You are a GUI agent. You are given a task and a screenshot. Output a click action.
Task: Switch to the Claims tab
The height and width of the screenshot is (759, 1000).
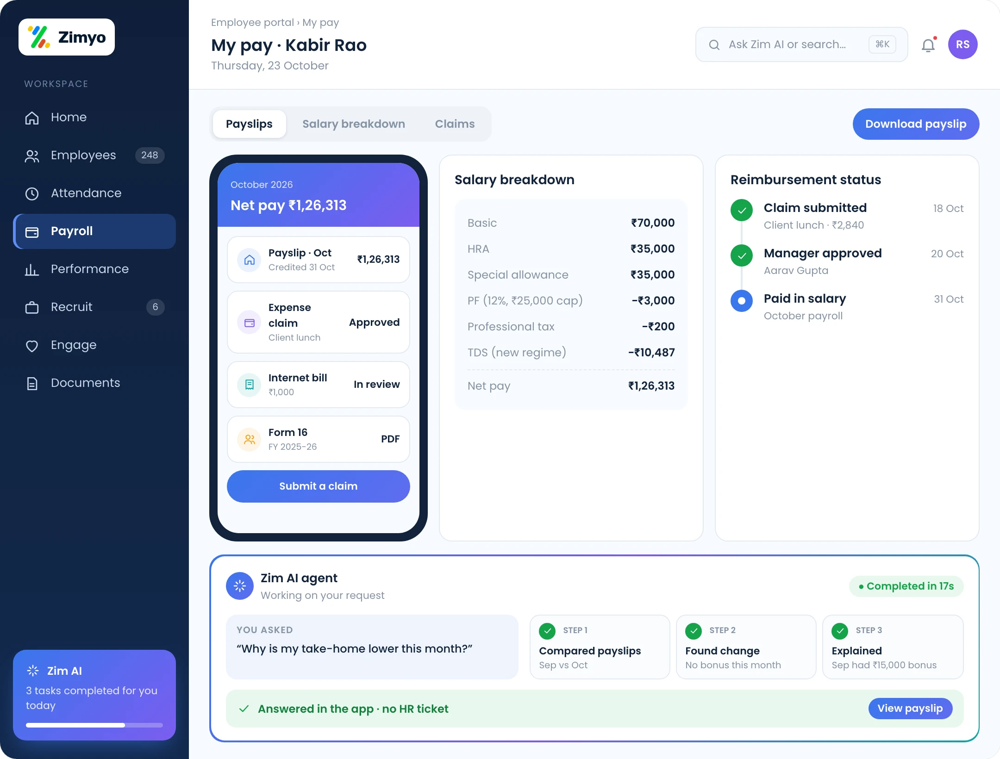pos(455,124)
